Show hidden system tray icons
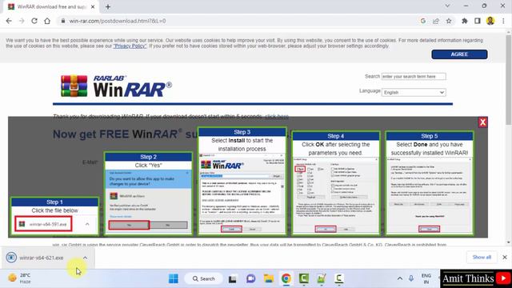This screenshot has height=288, width=512. (x=400, y=278)
